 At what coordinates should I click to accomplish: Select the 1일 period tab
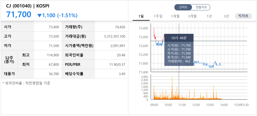tap(141, 16)
